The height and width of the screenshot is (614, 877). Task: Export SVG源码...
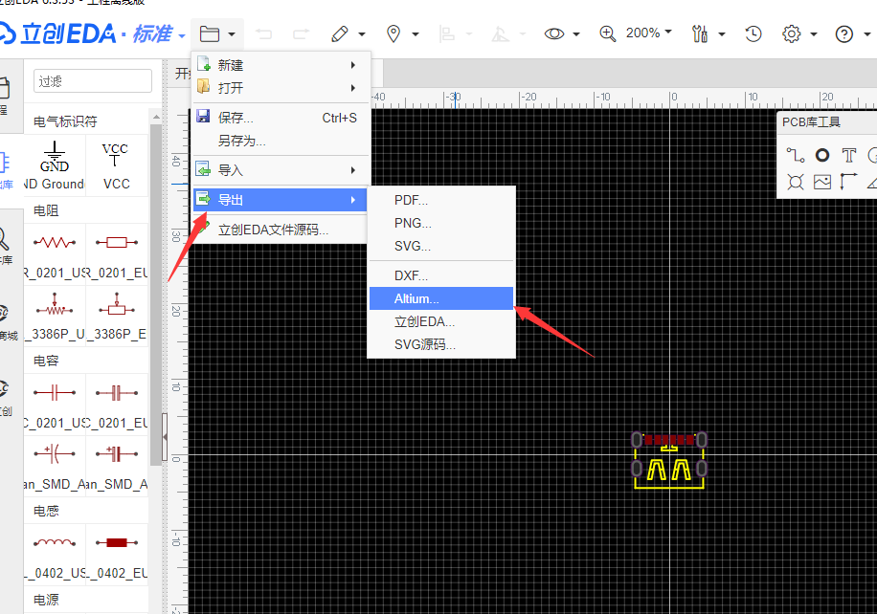(x=441, y=344)
